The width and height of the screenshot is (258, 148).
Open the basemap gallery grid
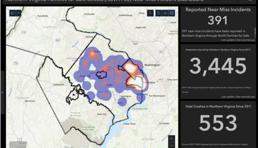tap(172, 13)
